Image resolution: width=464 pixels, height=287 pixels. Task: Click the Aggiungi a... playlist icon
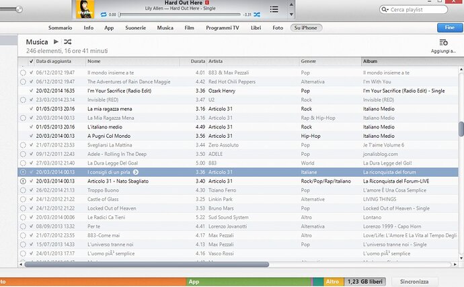coord(443,42)
